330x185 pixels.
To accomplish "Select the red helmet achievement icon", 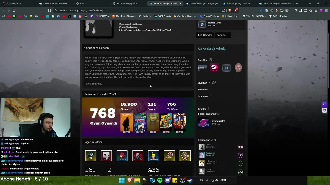I will (x=138, y=156).
